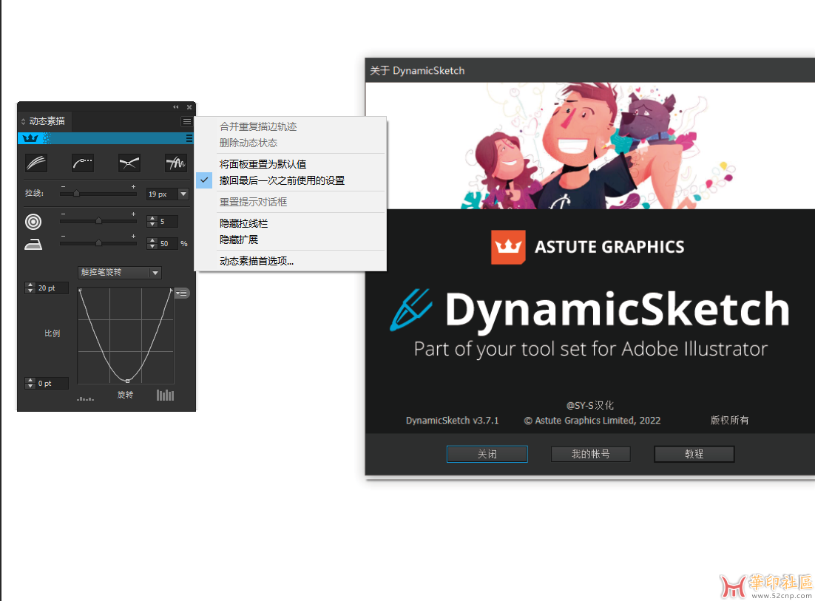The height and width of the screenshot is (601, 815).
Task: Open the 拉线 size dropdown arrow
Action: [x=183, y=194]
